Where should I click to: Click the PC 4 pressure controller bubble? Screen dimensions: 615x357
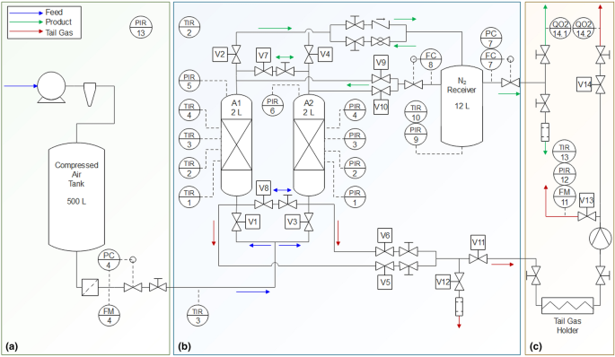pos(109,260)
